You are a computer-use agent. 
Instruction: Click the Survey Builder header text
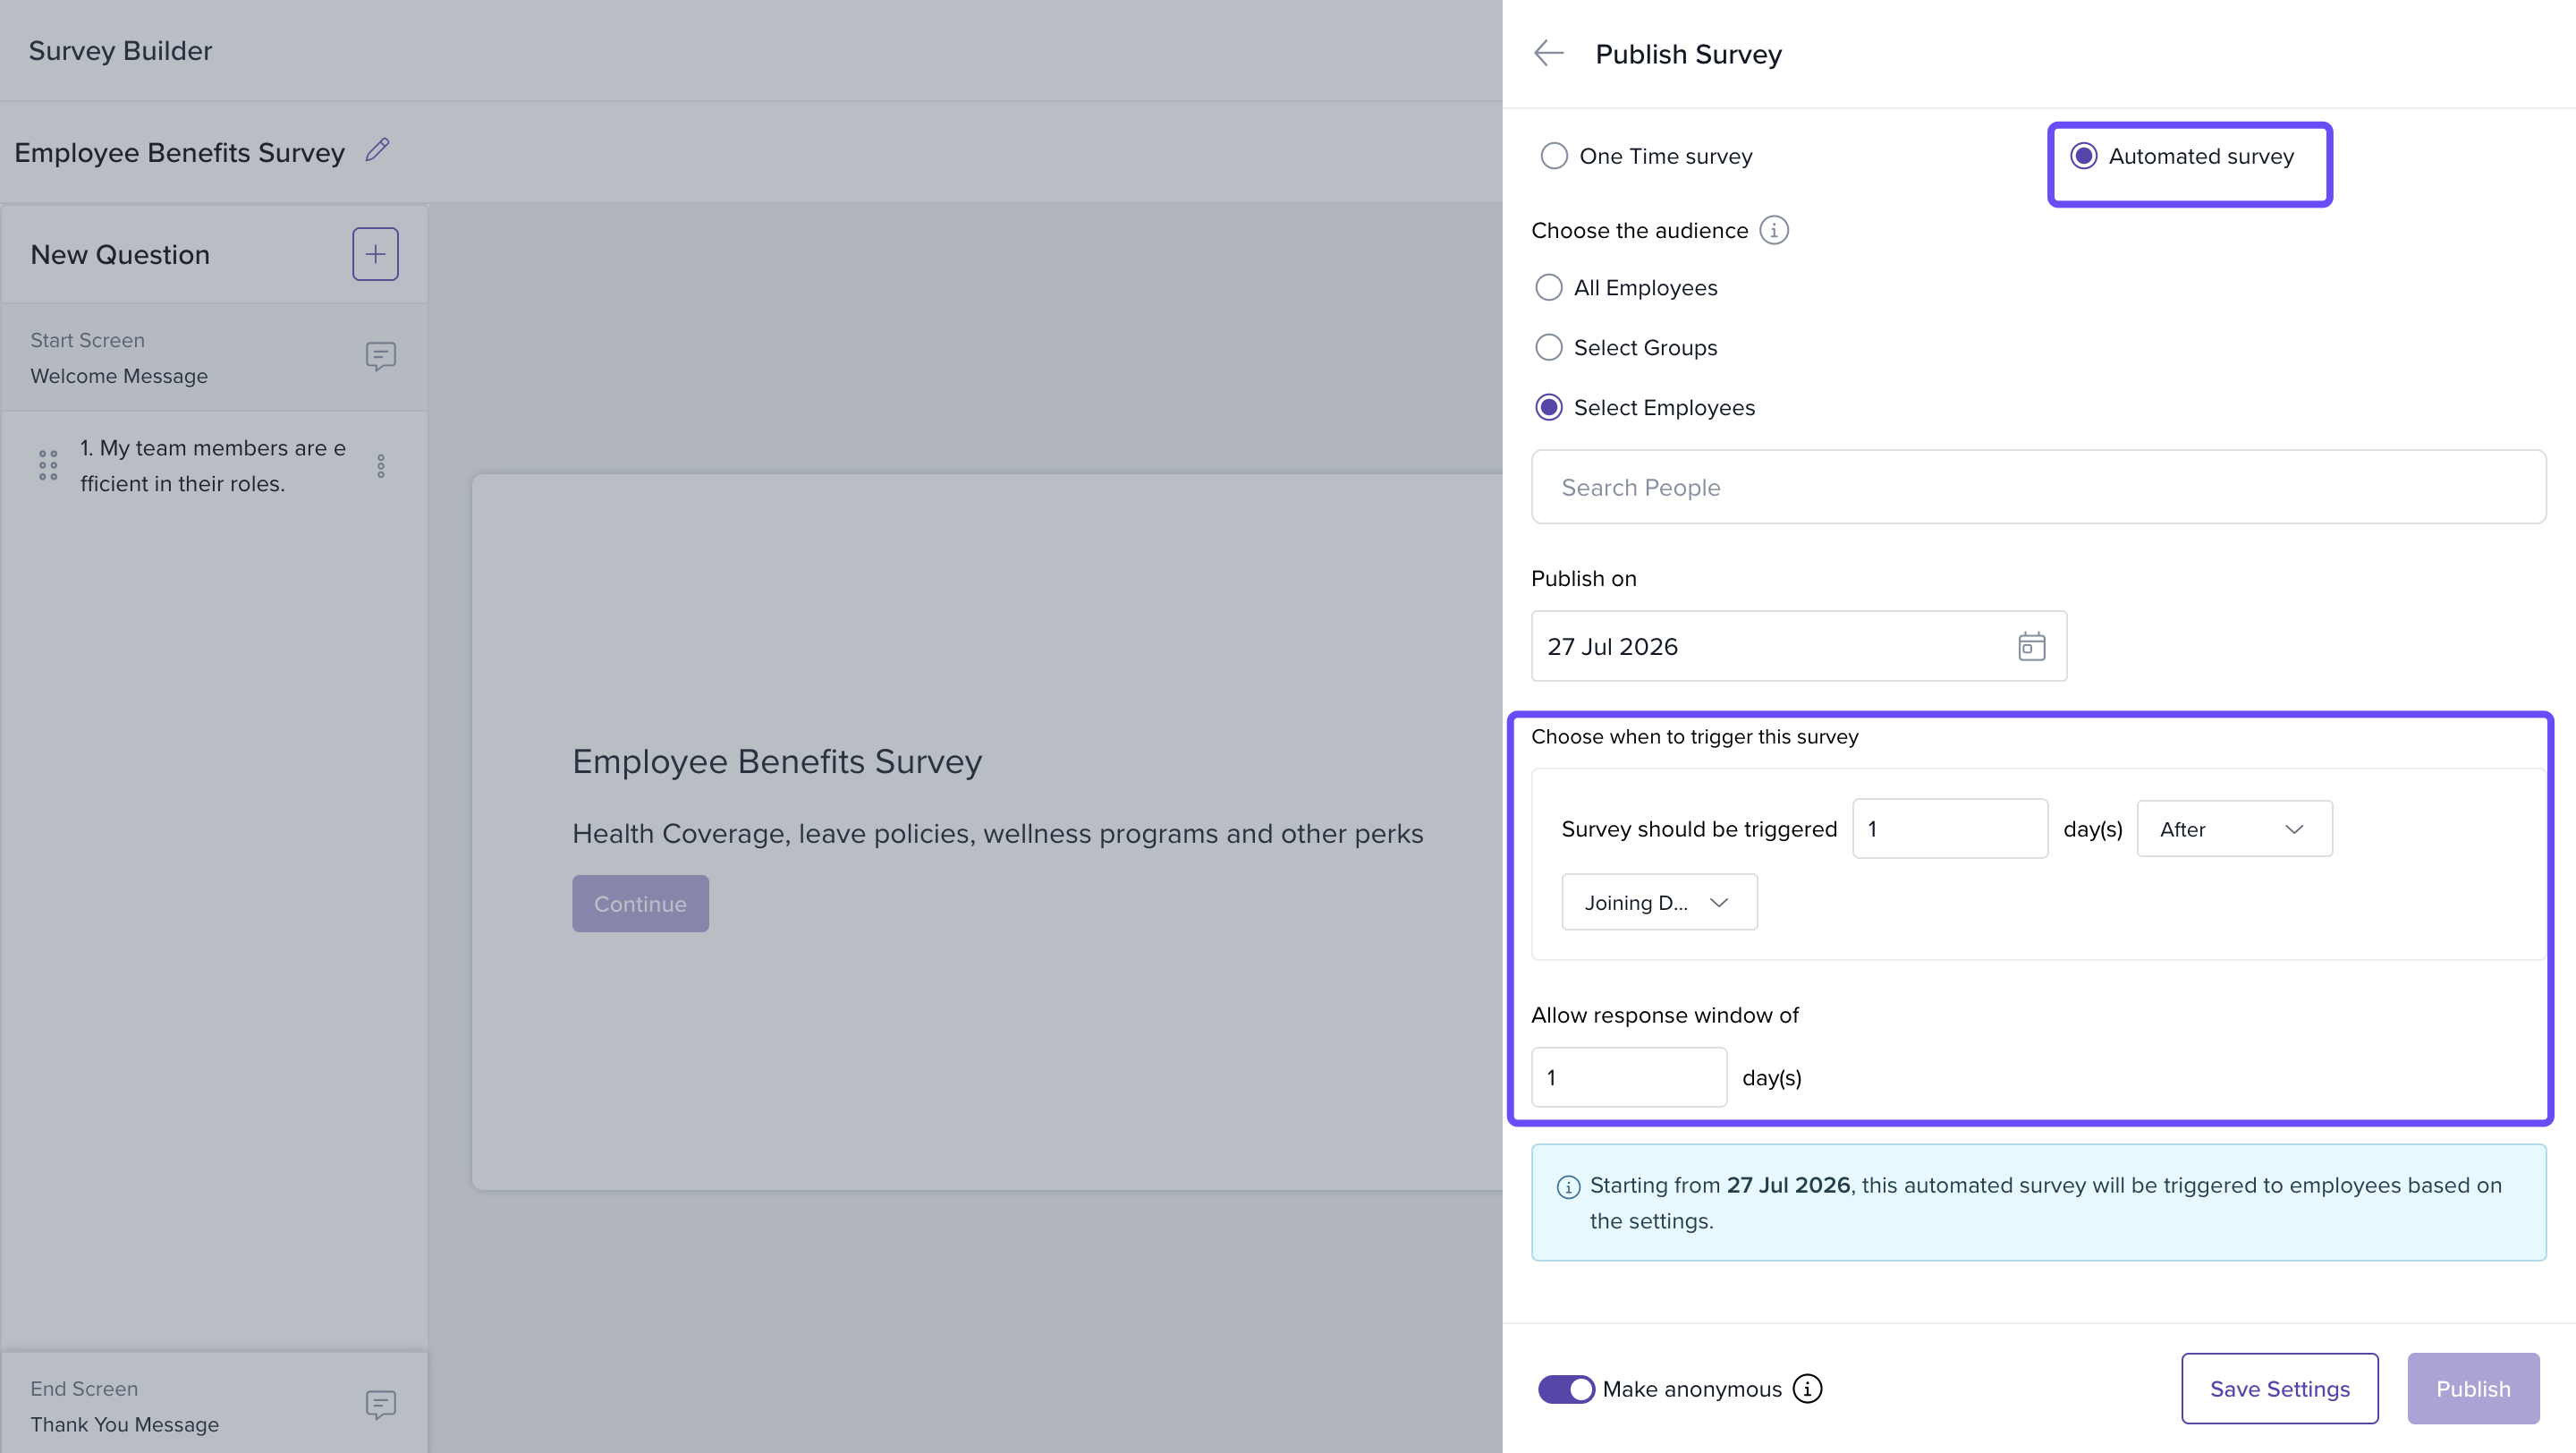pos(120,51)
